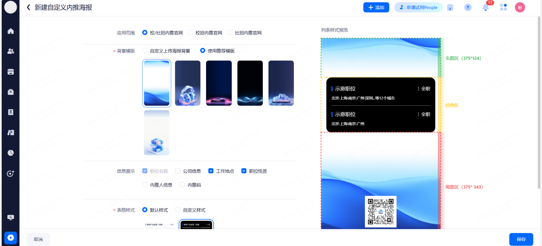Viewport: 542px width, 246px height.
Task: Open the home icon in left sidebar
Action: coord(11,31)
